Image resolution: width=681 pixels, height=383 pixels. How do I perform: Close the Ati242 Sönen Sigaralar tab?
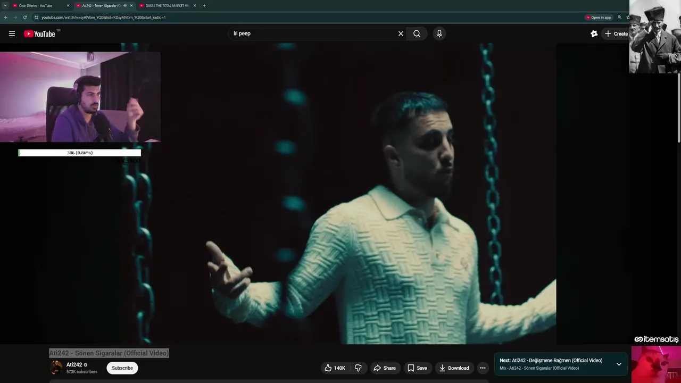click(131, 5)
